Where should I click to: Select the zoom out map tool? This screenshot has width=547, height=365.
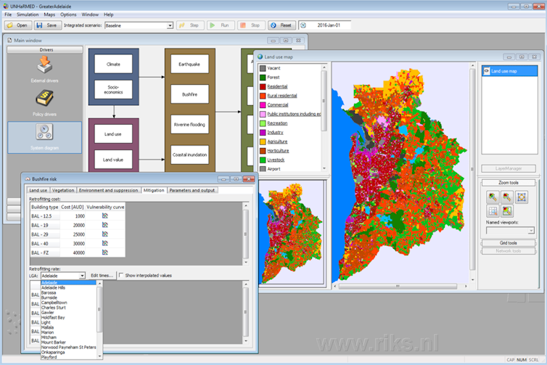507,197
